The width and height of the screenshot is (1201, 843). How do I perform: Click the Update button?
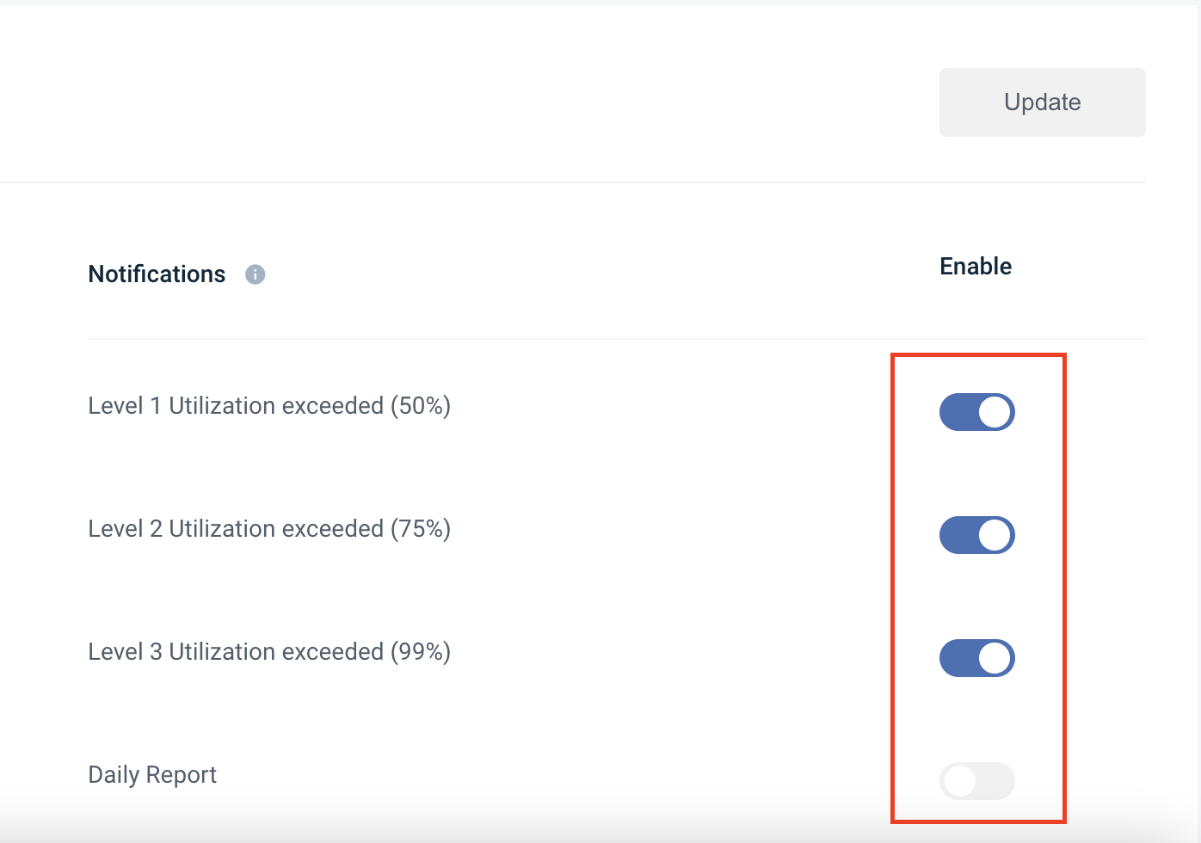pos(1042,102)
